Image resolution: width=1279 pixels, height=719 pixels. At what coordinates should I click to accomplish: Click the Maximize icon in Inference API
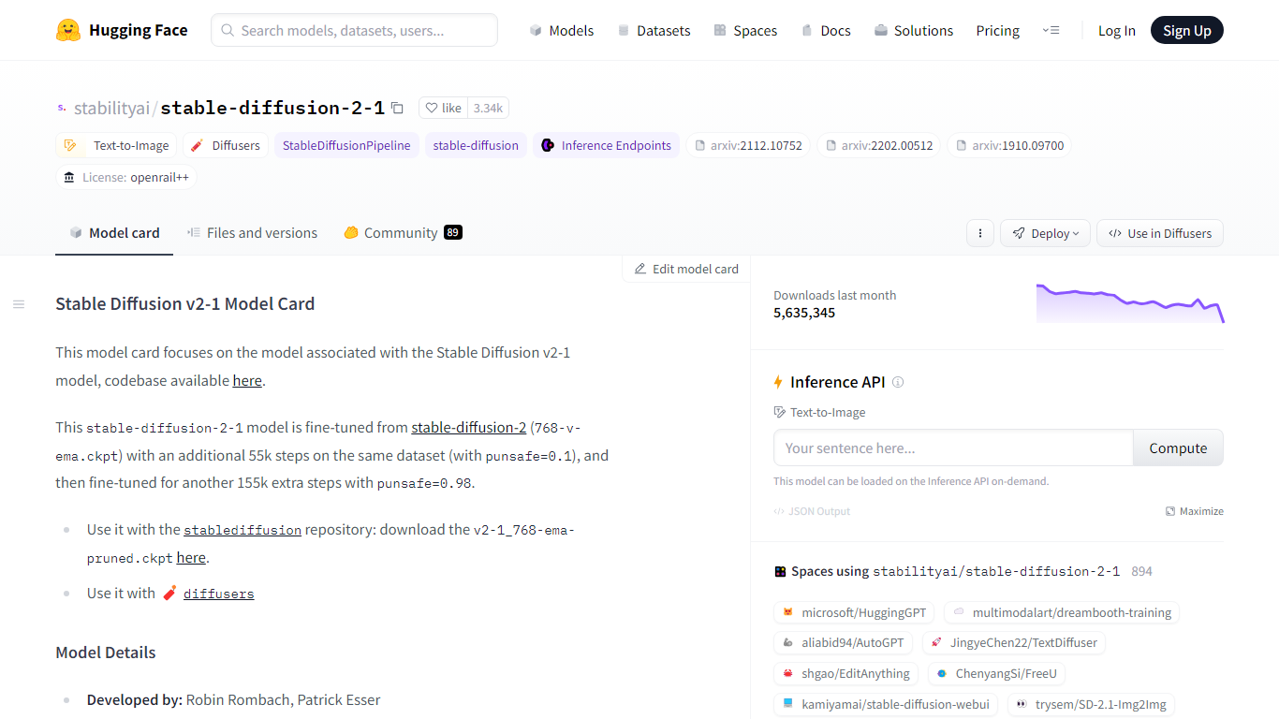[1170, 511]
